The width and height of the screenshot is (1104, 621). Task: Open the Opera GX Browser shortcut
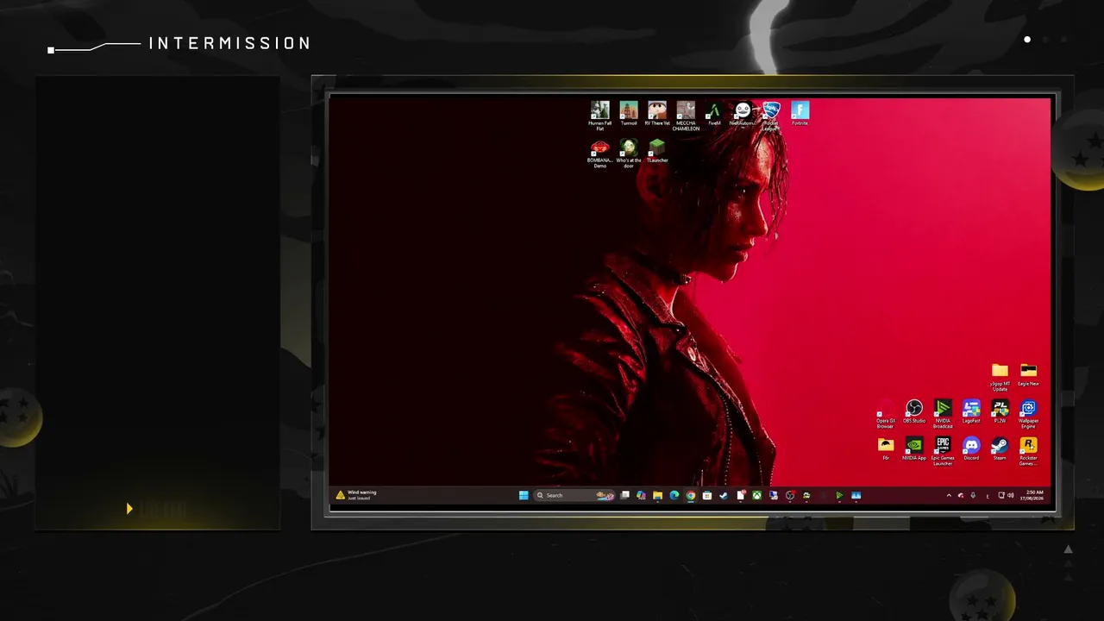[886, 414]
